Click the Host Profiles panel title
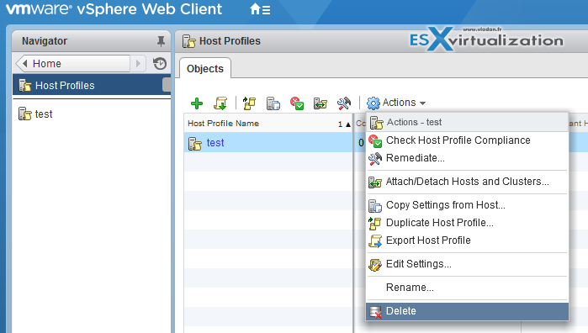Image resolution: width=588 pixels, height=333 pixels. (230, 41)
